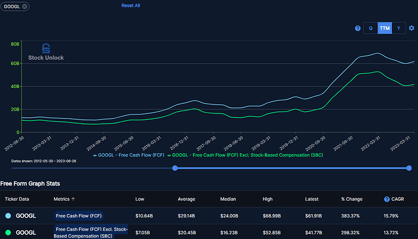Click the 80B y-axis label
The image size is (418, 239).
15,44
